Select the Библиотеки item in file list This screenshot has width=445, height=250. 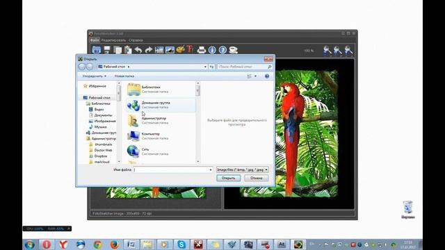pyautogui.click(x=161, y=90)
